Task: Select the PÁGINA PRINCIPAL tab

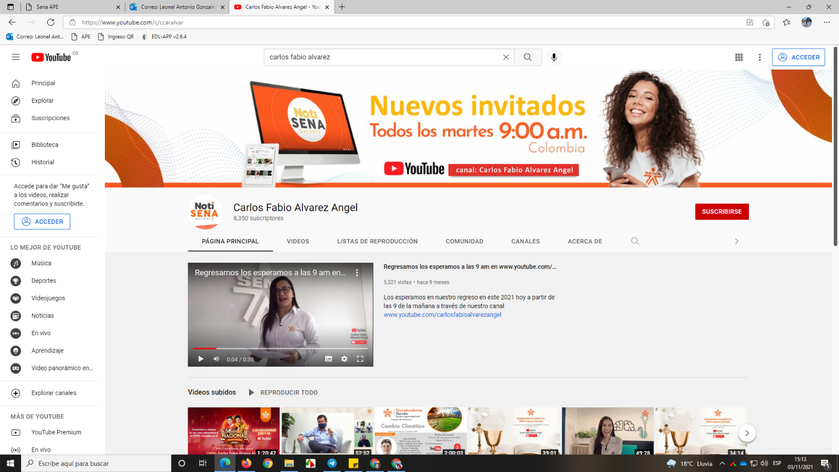Action: coord(230,242)
